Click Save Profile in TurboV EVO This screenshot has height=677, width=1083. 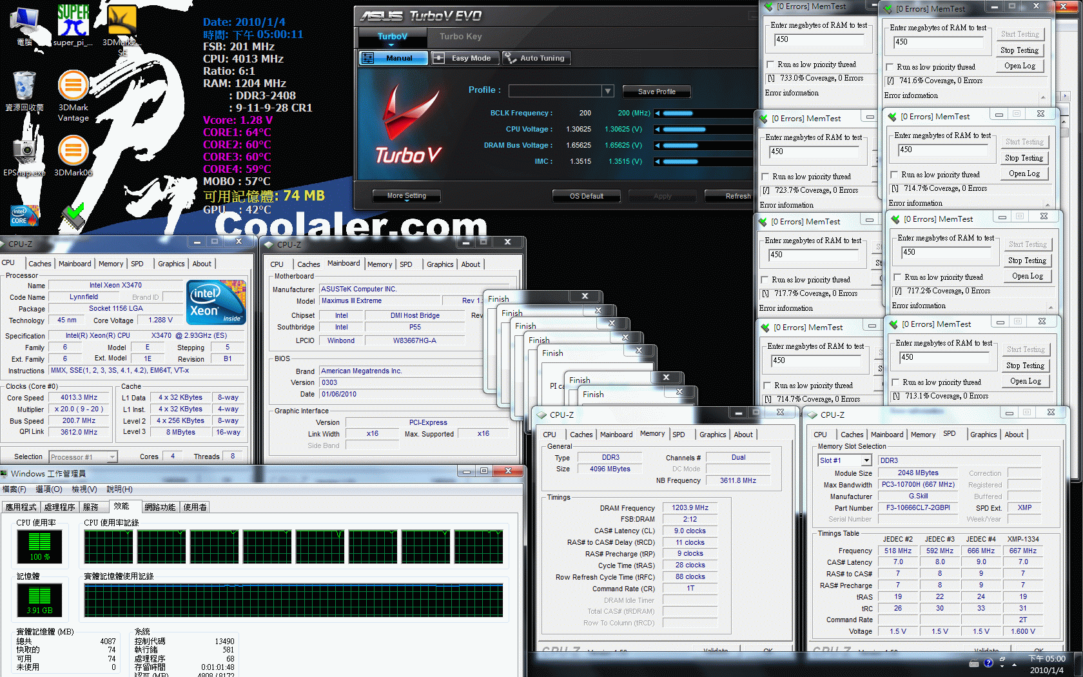click(x=657, y=92)
